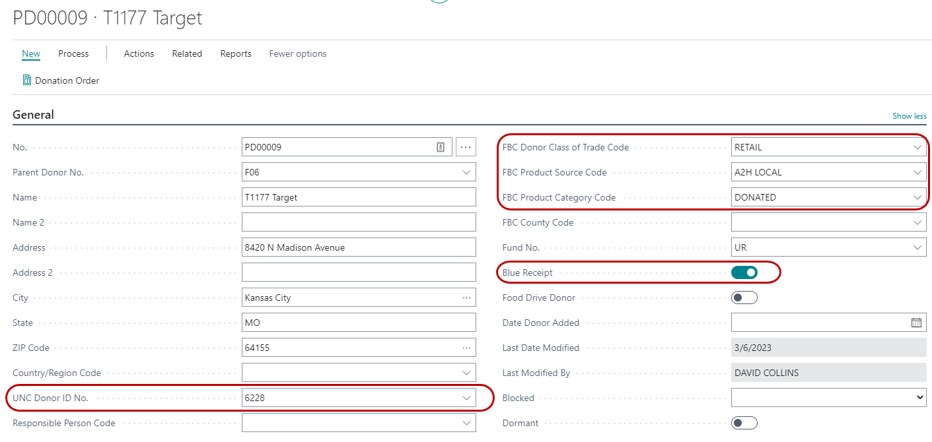This screenshot has height=442, width=932.
Task: Open the Process menu
Action: [x=73, y=53]
